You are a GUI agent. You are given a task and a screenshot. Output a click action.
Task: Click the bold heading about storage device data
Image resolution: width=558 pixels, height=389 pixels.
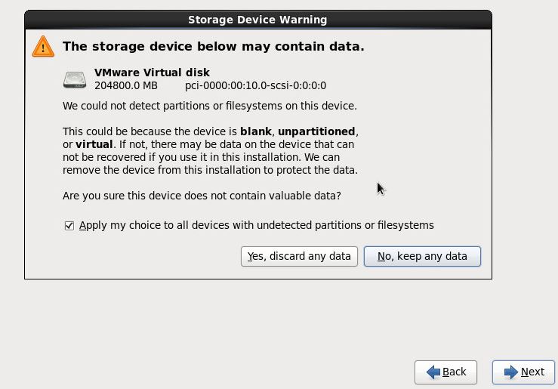(x=213, y=47)
